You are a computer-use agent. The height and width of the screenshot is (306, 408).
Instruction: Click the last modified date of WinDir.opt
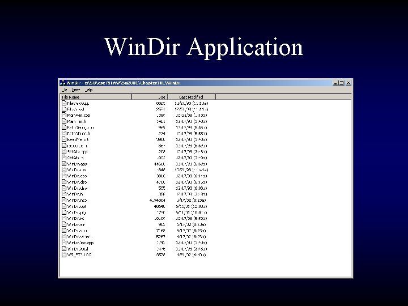[192, 206]
